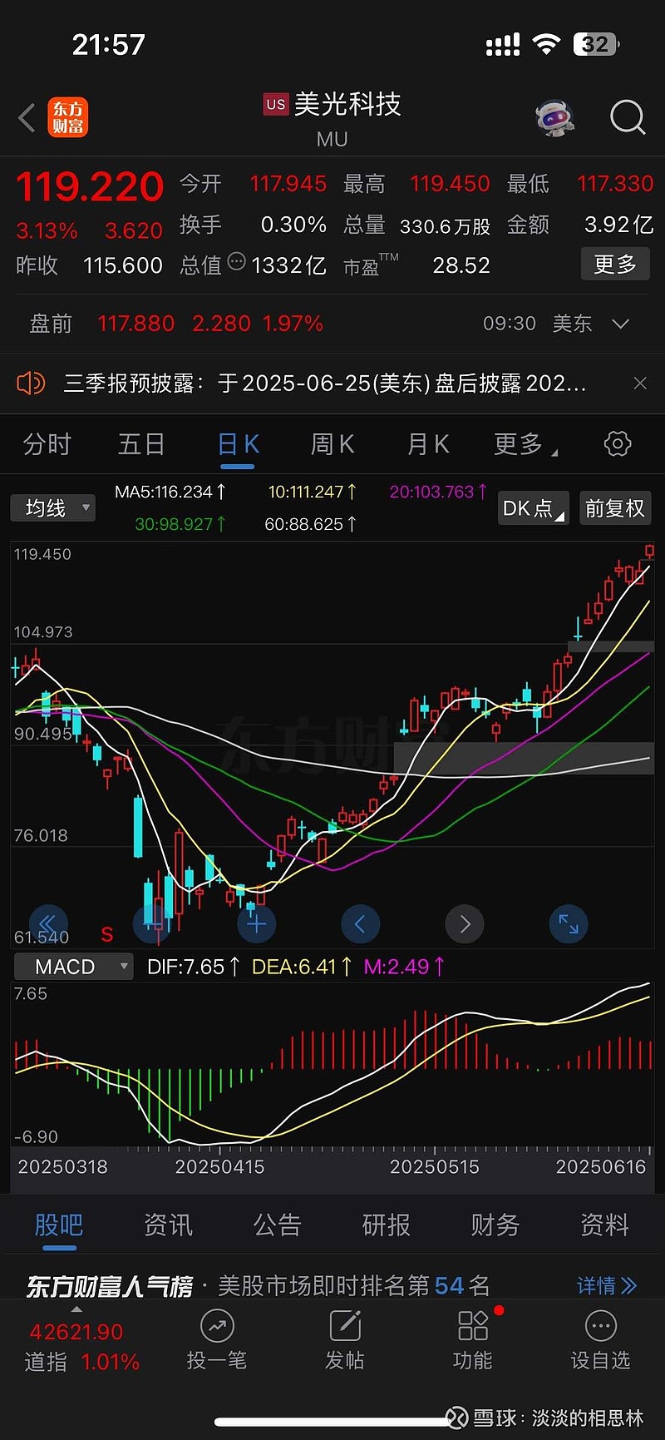Tap the US market flag badge
Viewport: 665px width, 1440px height.
pos(276,104)
